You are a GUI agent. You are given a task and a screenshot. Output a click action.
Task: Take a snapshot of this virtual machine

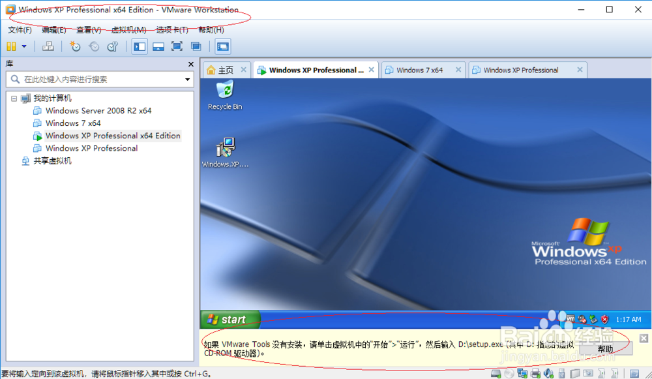point(75,46)
